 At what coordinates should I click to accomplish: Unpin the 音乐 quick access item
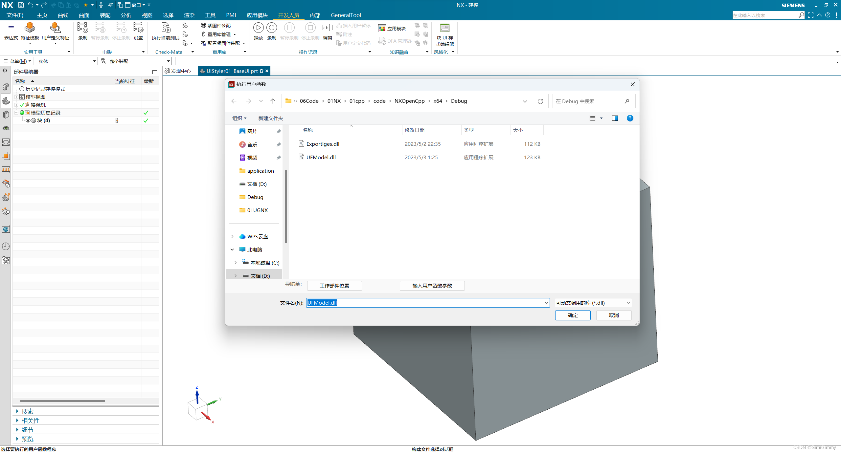(279, 144)
